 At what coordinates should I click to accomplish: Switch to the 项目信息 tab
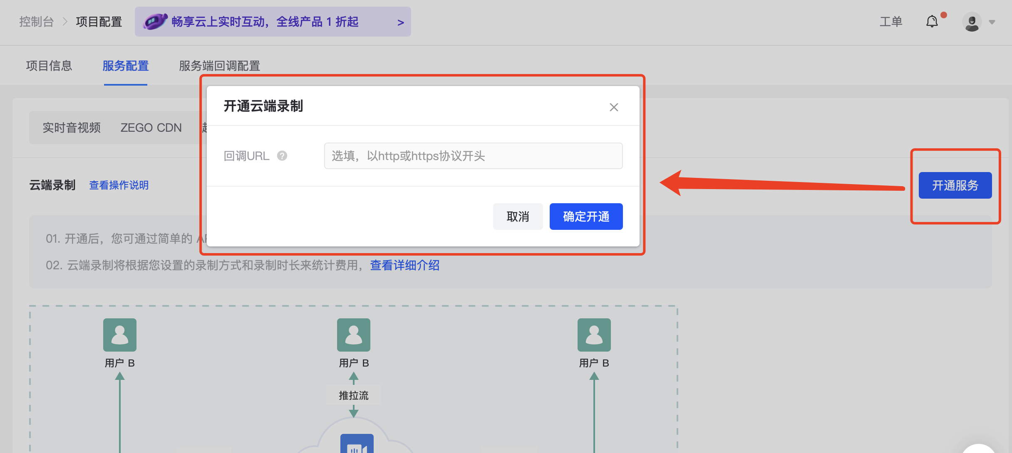point(49,66)
